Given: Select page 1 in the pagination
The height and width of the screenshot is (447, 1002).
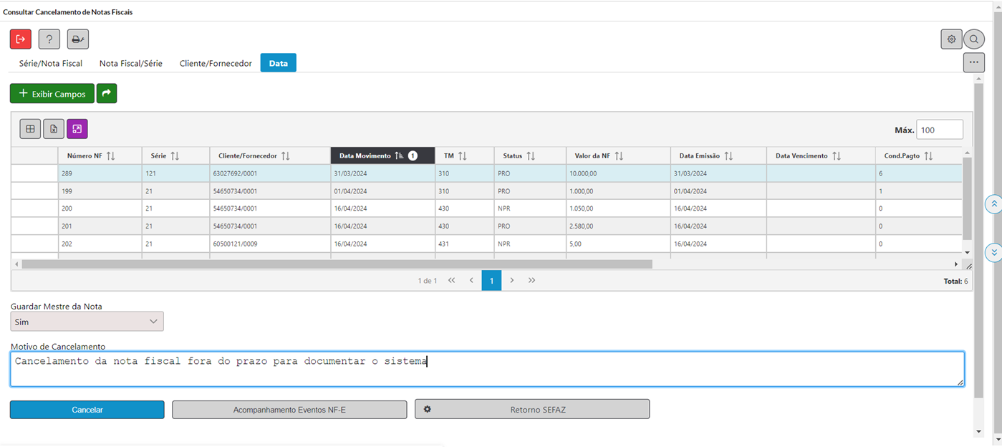Looking at the screenshot, I should (491, 280).
